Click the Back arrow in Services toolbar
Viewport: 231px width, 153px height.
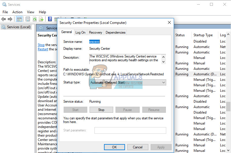click(3, 19)
